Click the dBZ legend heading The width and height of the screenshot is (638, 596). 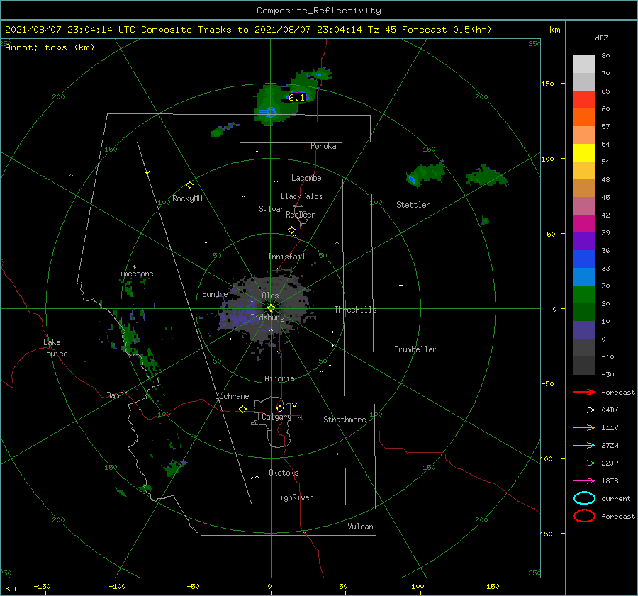click(601, 38)
